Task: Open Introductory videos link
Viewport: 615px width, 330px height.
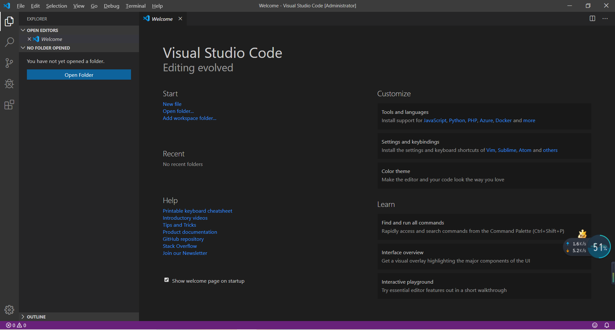Action: tap(185, 218)
